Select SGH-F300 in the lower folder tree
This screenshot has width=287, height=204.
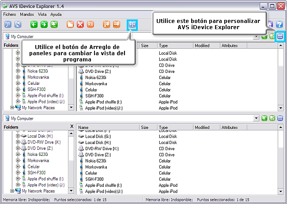point(36,173)
